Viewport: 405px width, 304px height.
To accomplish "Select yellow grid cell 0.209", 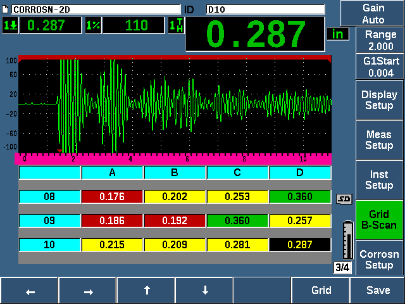I will pyautogui.click(x=175, y=244).
